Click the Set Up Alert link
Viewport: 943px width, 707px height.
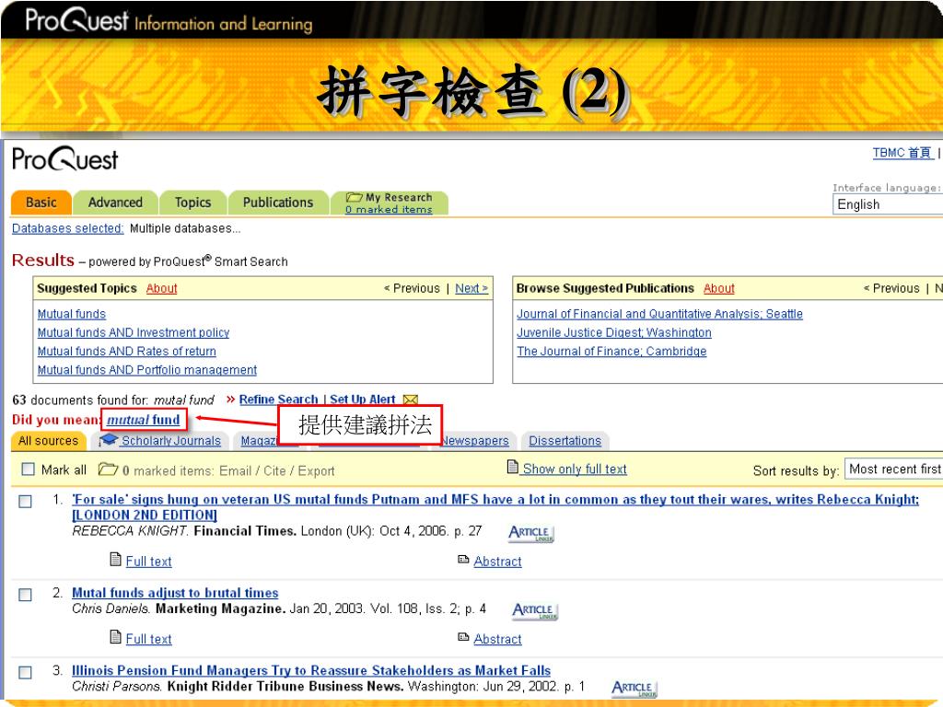point(363,400)
